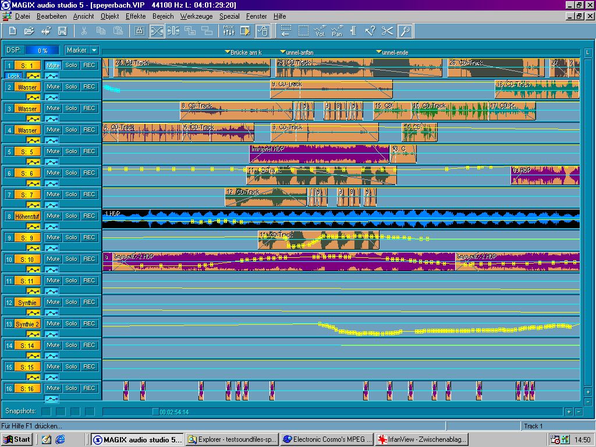
Task: Arm REC on track 10
Action: point(89,259)
